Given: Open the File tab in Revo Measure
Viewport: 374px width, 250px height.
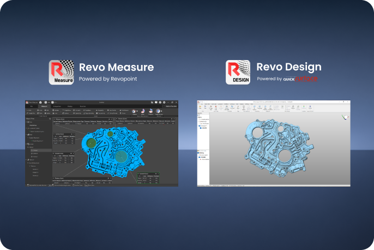Looking at the screenshot, I should (32, 106).
